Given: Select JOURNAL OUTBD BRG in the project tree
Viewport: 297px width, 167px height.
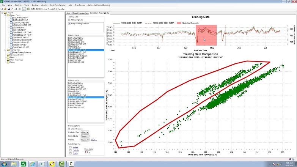Looking at the screenshot, I should pos(22,25).
